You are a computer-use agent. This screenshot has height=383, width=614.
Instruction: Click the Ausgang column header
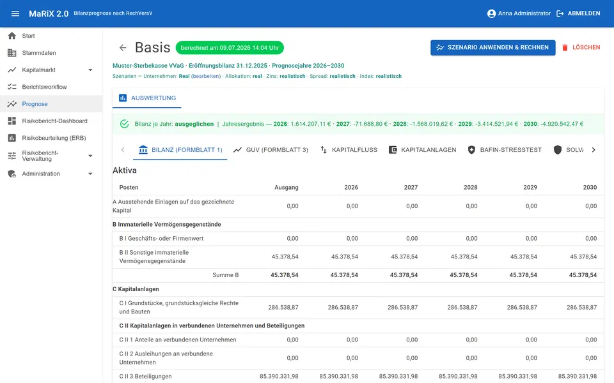point(287,188)
